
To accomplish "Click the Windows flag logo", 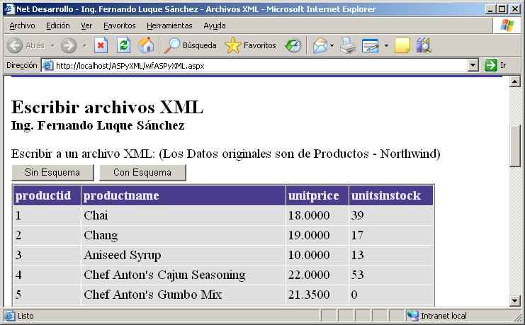I will (x=507, y=25).
